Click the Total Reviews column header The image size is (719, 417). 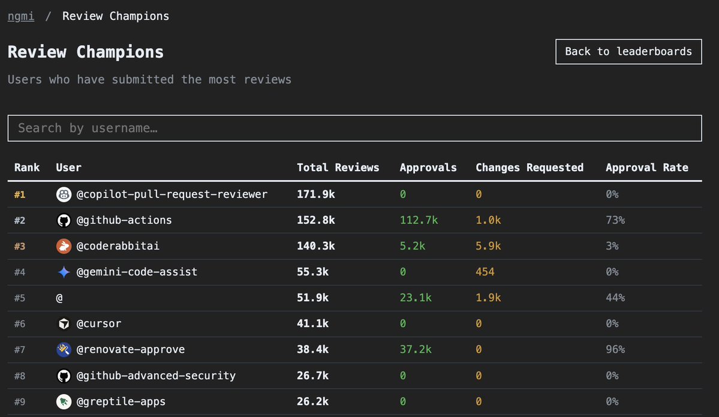(x=338, y=167)
